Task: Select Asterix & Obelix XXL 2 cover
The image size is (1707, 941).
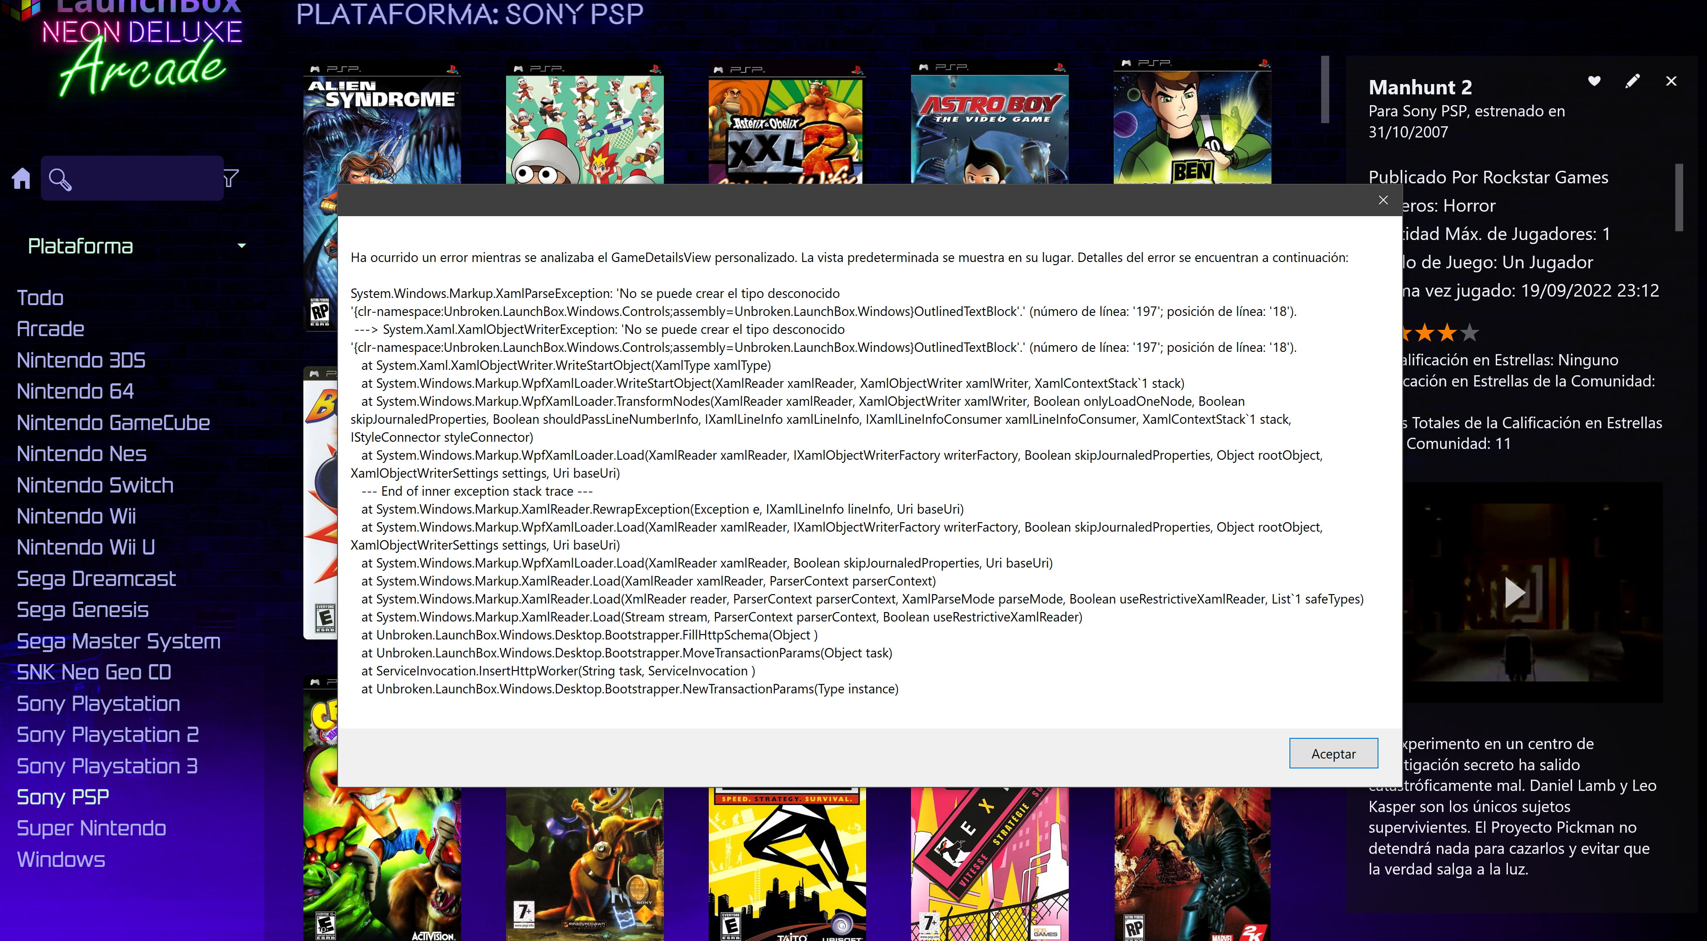Action: tap(787, 123)
